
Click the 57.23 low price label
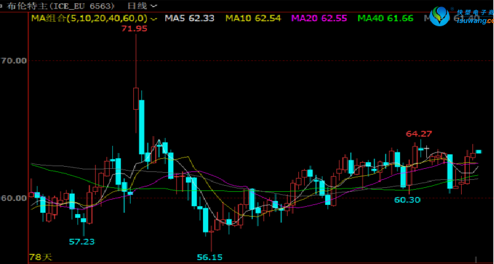coord(81,241)
